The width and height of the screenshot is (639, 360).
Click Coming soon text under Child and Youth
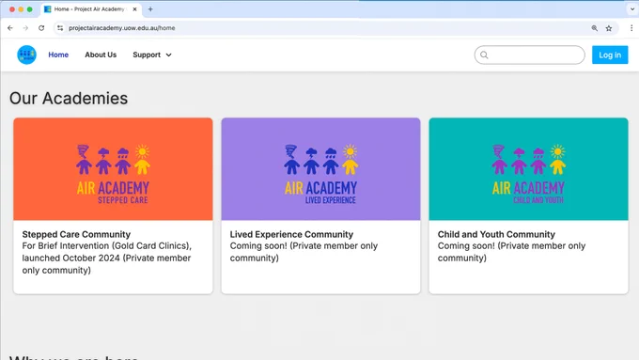coord(511,252)
